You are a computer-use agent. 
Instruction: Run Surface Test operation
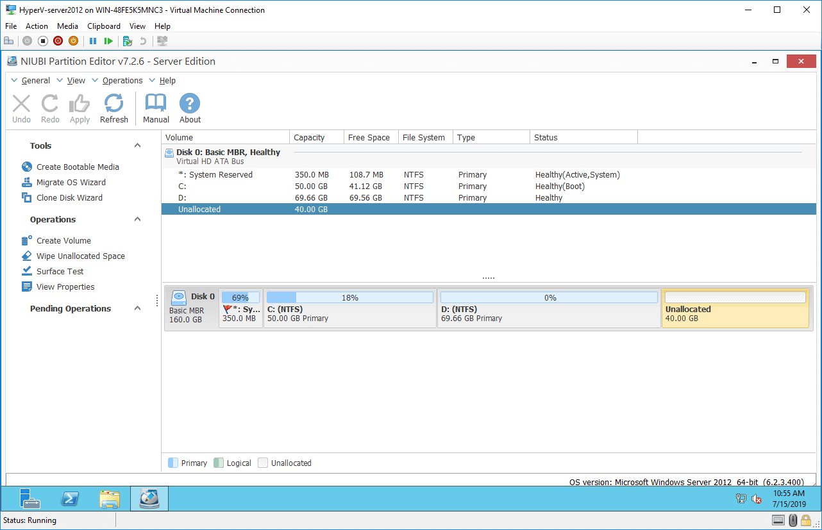[60, 272]
